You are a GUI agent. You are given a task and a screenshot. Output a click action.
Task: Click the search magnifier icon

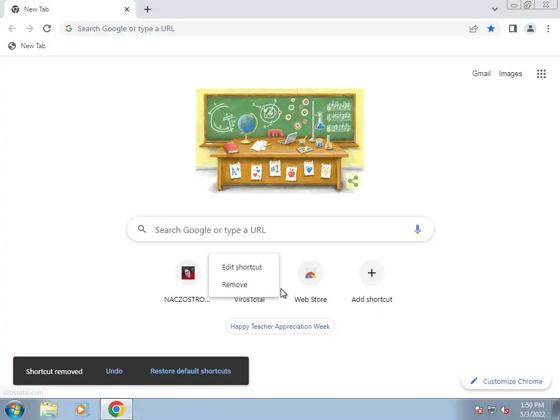142,229
